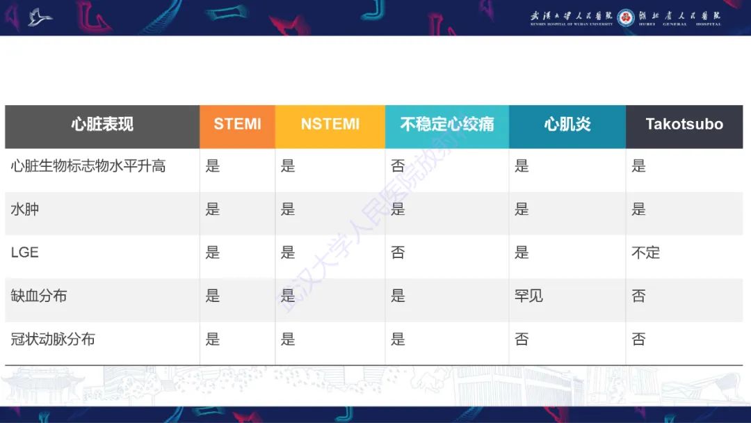The height and width of the screenshot is (423, 751).
Task: Click 不稳定心绞痛 value 否 in LGE row
Action: pyautogui.click(x=398, y=252)
